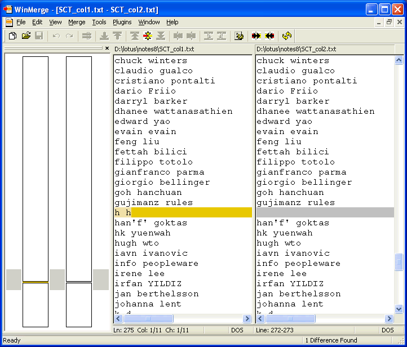The height and width of the screenshot is (347, 407).
Task: Open the Help menu
Action: 172,23
